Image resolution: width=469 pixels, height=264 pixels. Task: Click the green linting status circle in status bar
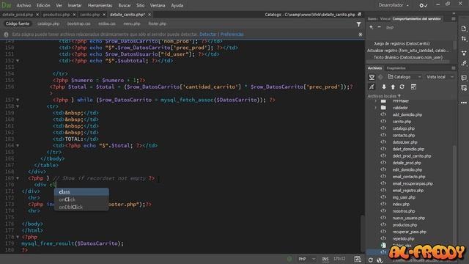coord(289,259)
